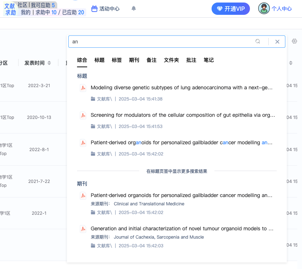The image size is (302, 269).
Task: Switch to the 期刊 search tab
Action: pos(134,60)
